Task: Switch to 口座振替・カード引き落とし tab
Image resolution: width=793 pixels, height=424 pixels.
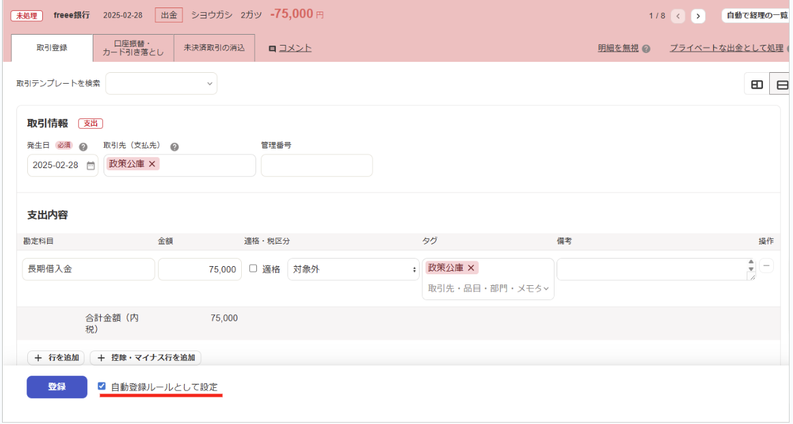Action: tap(134, 48)
